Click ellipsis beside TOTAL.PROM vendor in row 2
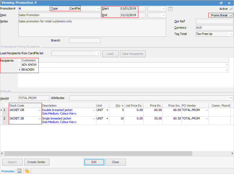The image size is (234, 174). [207, 119]
